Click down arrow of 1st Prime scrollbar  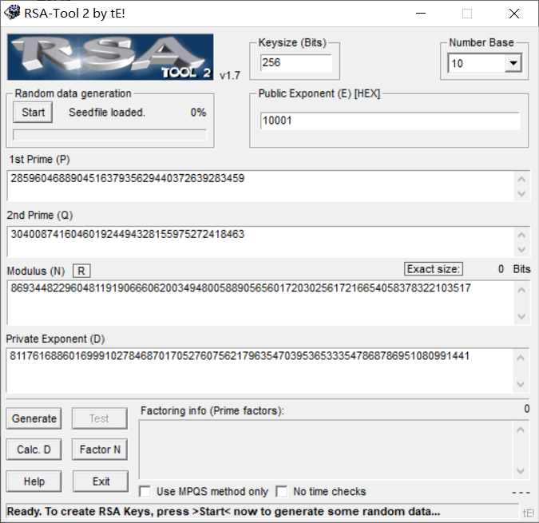click(521, 194)
